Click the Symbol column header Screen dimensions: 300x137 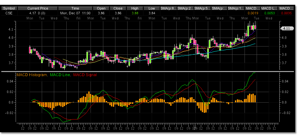8,8
